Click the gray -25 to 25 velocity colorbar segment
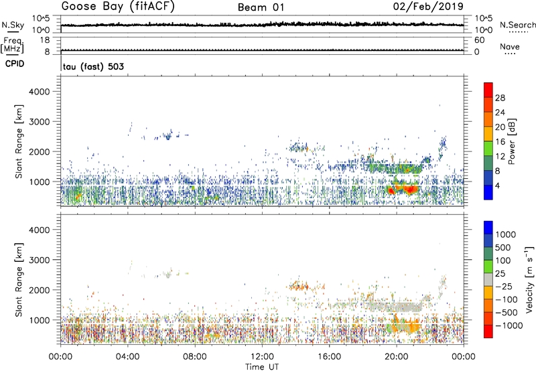Viewport: 536px width, 371px height. (488, 279)
